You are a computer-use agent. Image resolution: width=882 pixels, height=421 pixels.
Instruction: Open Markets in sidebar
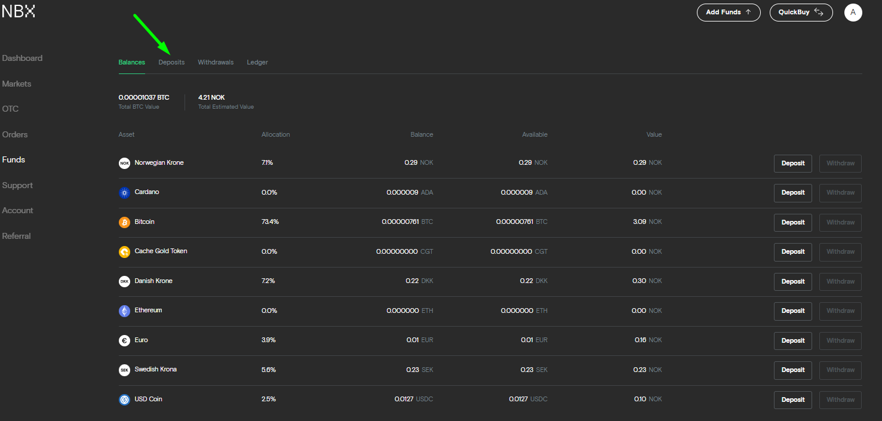pos(17,84)
